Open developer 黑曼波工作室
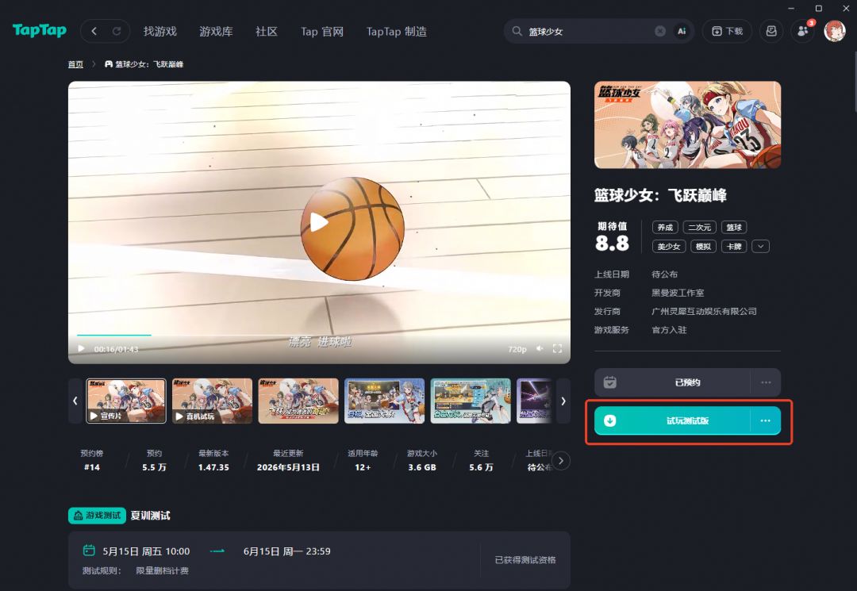This screenshot has width=857, height=591. [x=678, y=293]
